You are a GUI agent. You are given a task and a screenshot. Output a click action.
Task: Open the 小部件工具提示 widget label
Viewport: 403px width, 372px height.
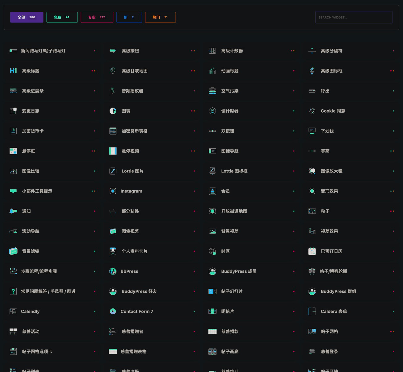(37, 191)
